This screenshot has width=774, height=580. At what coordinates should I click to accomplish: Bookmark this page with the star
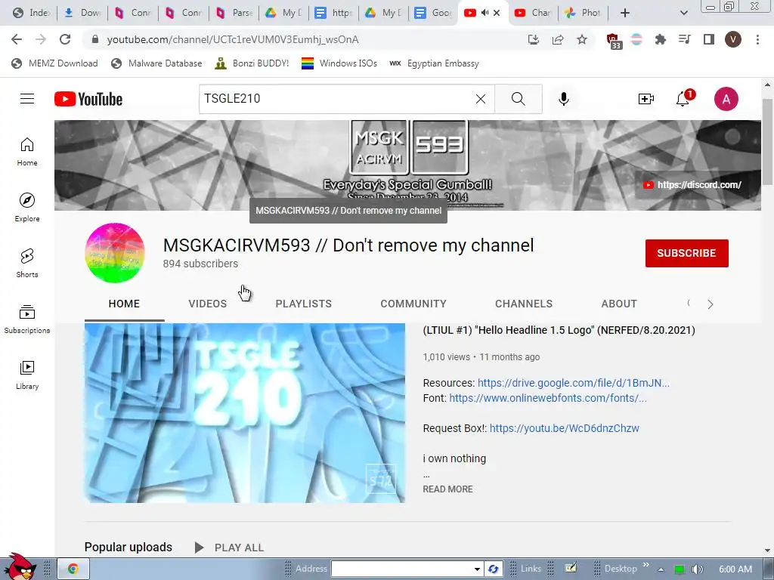[x=582, y=39]
